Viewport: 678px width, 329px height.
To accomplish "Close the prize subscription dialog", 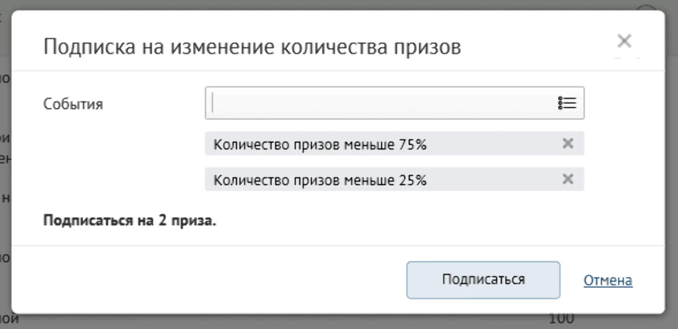I will coord(624,41).
